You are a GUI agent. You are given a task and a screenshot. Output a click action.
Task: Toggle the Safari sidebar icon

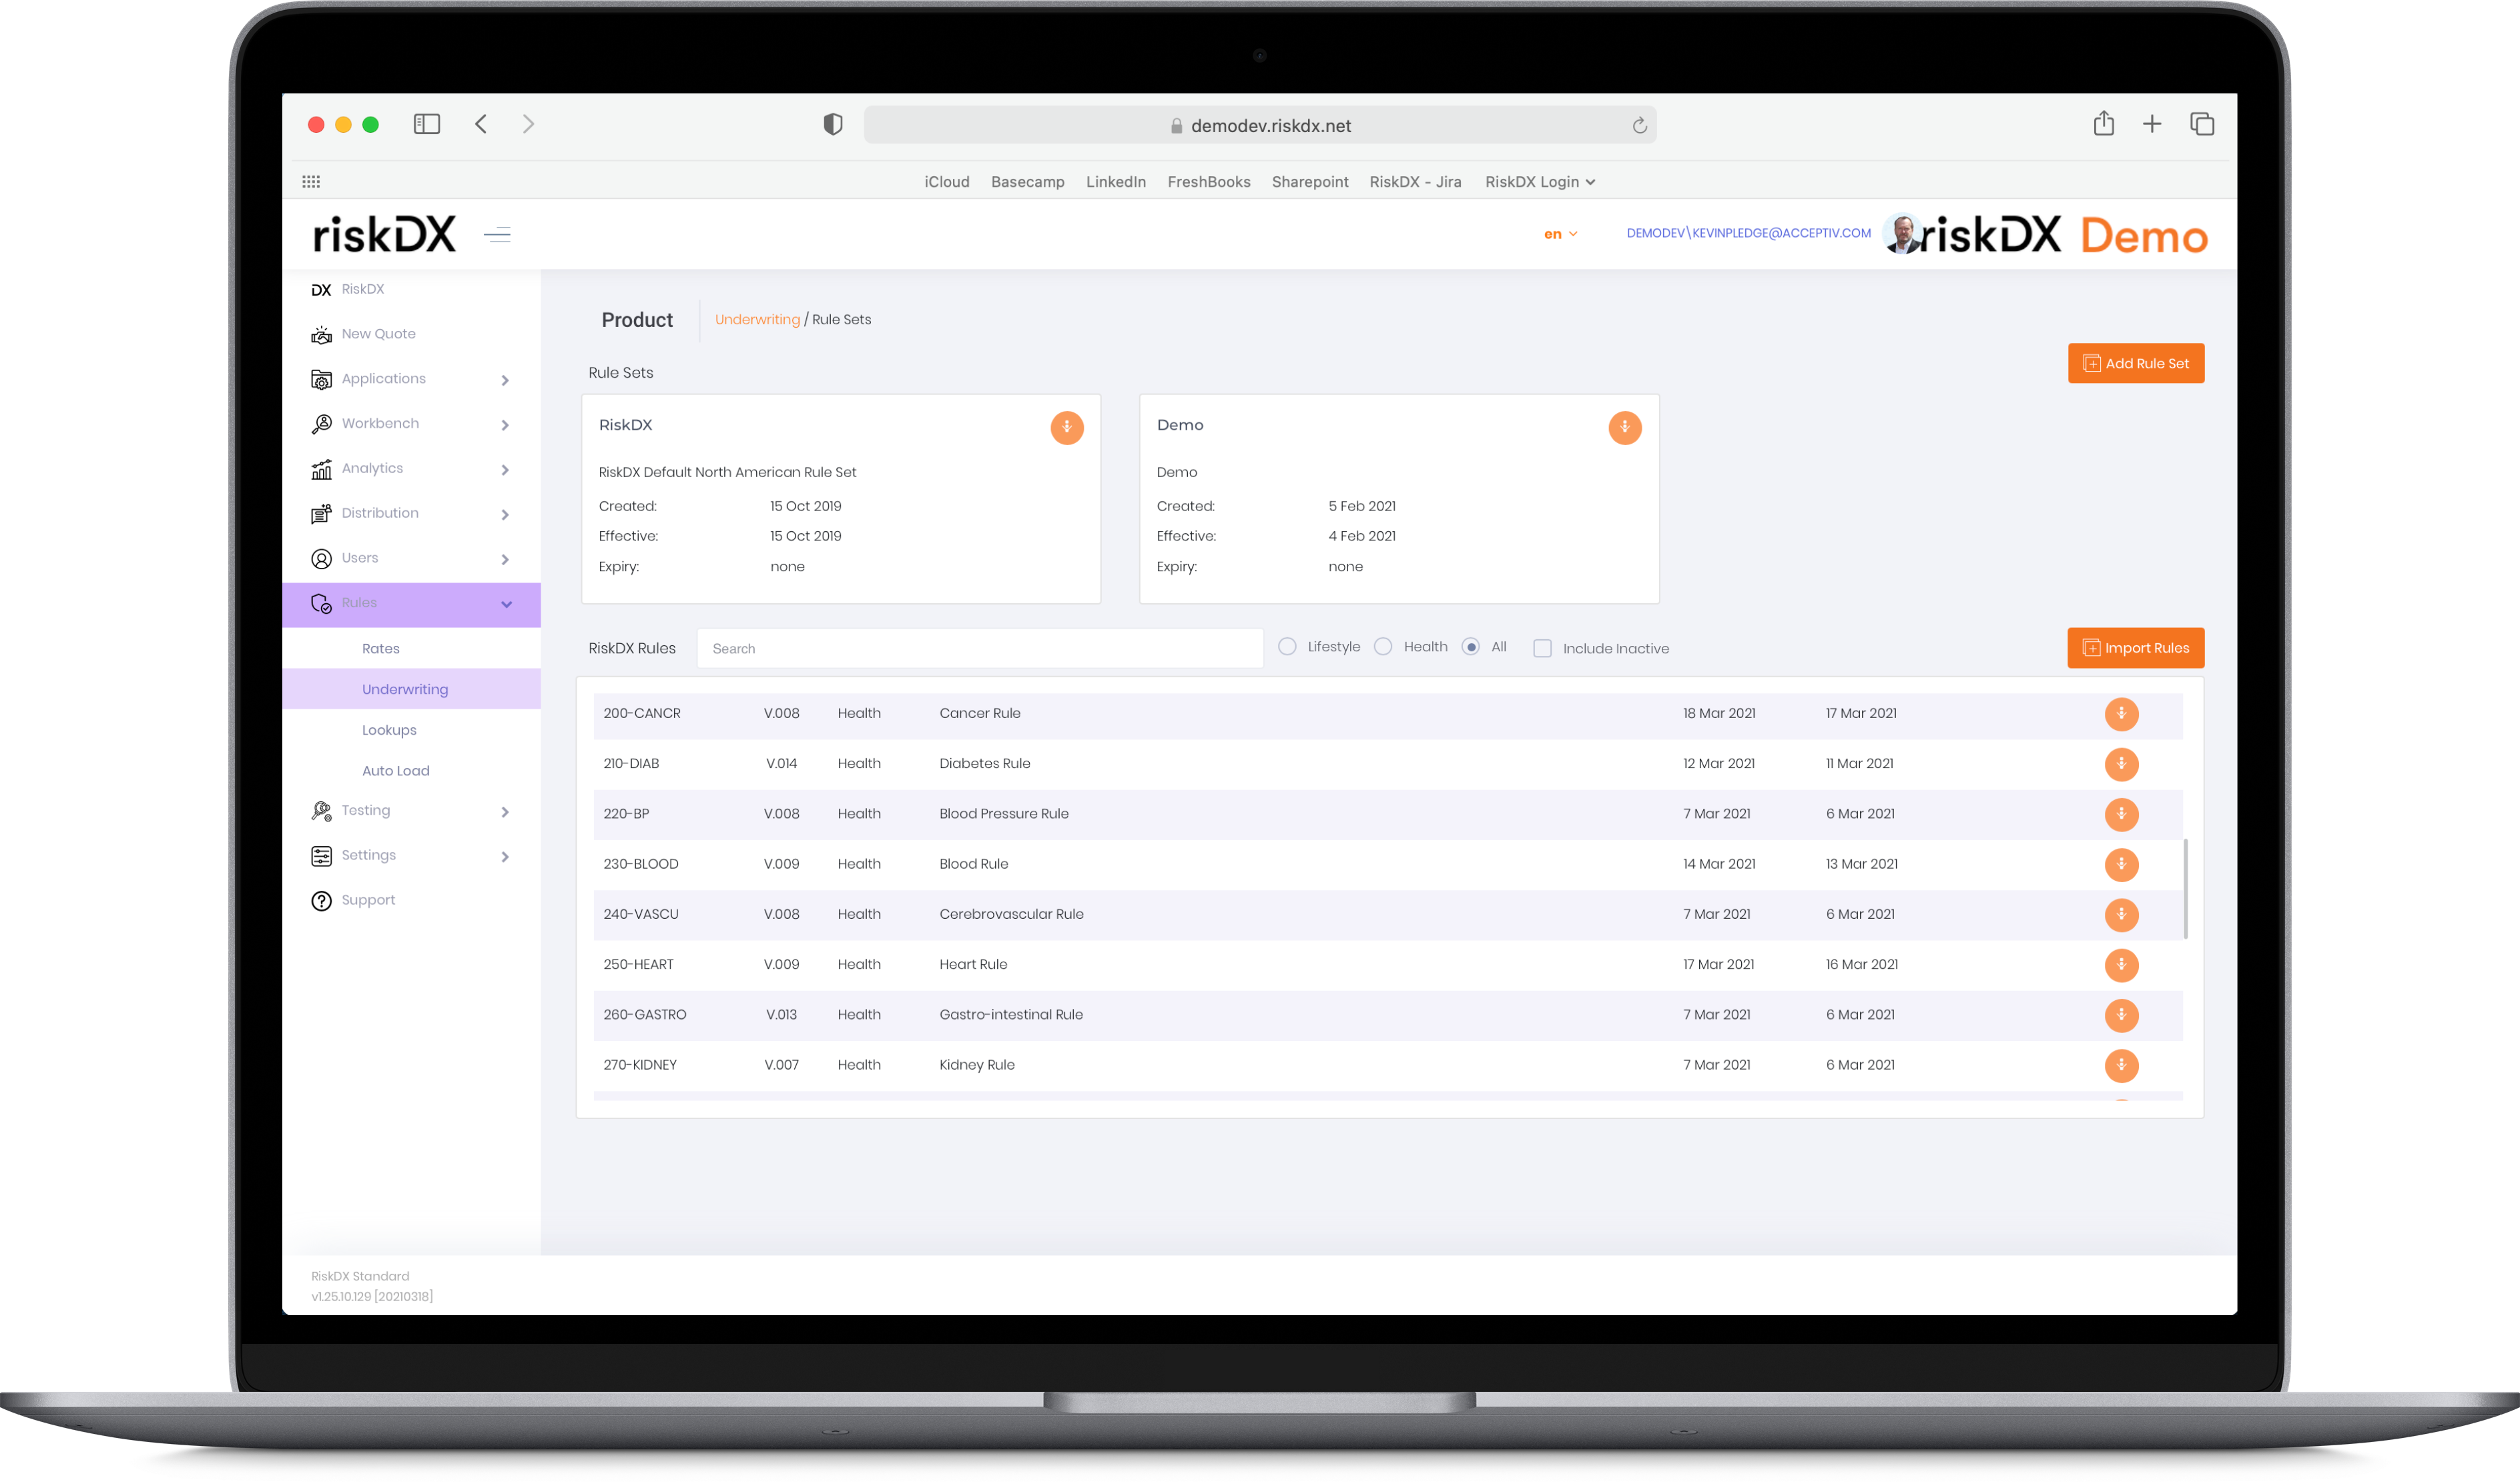(x=427, y=124)
